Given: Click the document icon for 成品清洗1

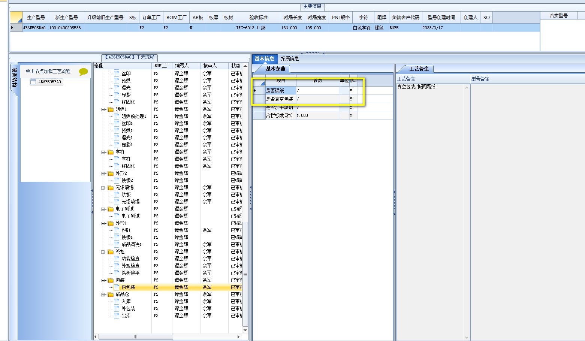Looking at the screenshot, I should pos(117,245).
